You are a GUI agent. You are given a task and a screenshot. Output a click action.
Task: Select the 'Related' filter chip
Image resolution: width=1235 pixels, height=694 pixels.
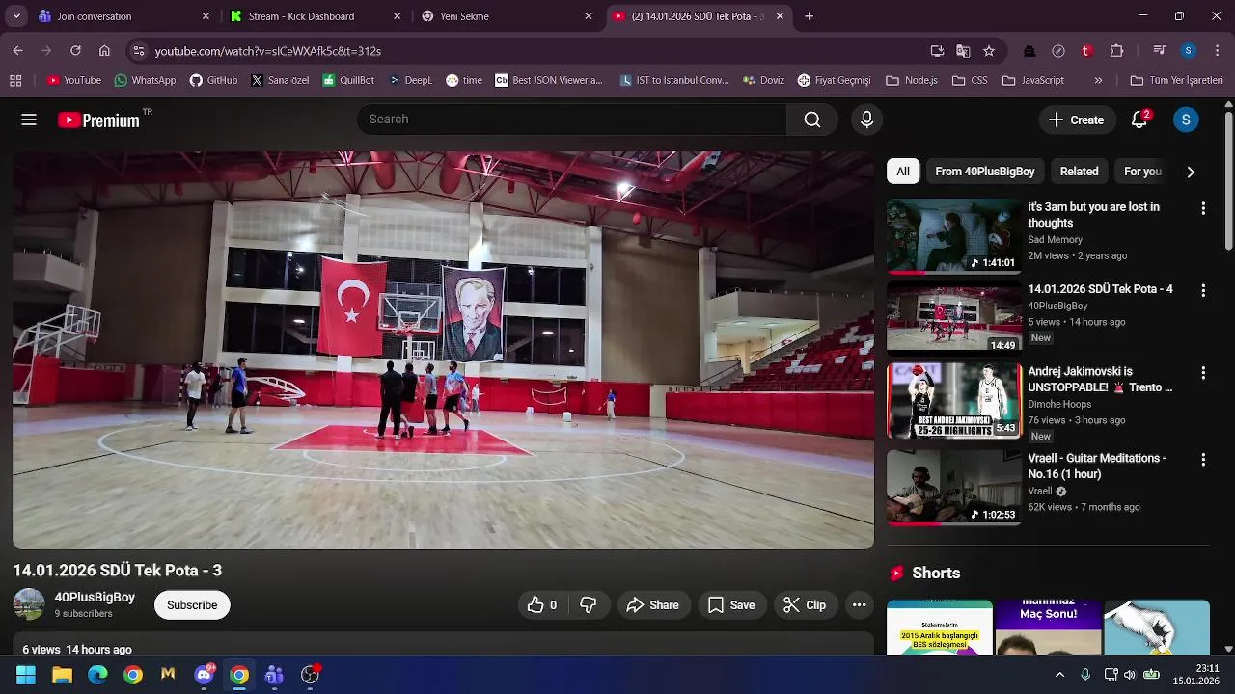(x=1079, y=172)
